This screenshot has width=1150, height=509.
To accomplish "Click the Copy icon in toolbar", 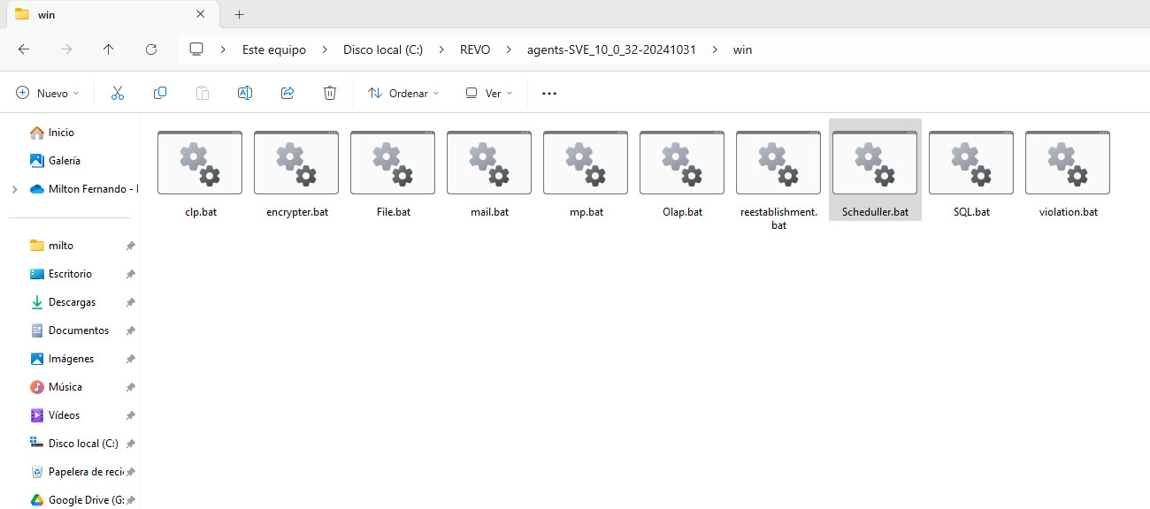I will pyautogui.click(x=160, y=93).
